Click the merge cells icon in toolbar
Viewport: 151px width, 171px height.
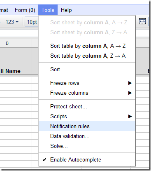tap(142, 21)
